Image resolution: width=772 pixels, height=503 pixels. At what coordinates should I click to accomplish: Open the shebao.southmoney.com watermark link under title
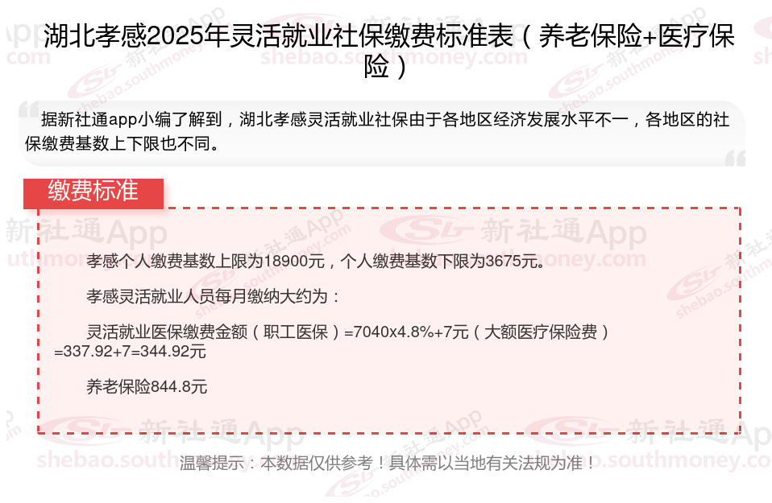point(394,56)
